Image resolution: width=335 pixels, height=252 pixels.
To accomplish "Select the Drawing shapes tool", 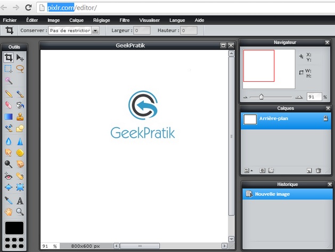I will tap(20, 128).
